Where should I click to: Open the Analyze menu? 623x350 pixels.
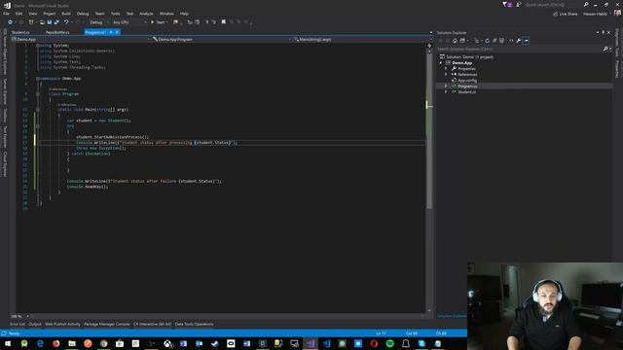(146, 14)
